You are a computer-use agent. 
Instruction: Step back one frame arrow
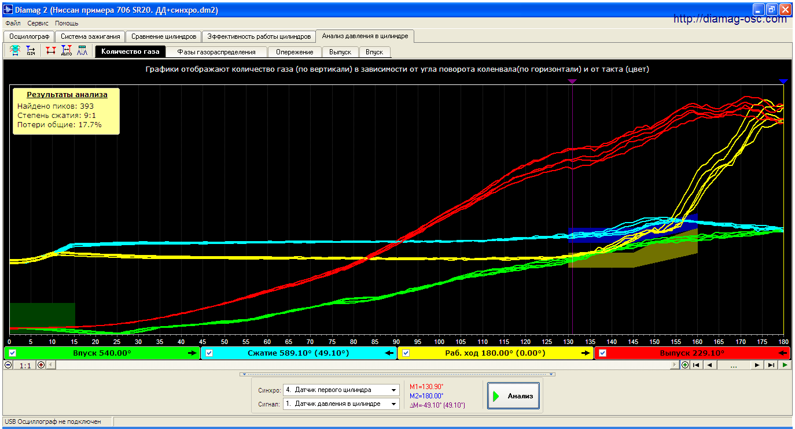pos(709,365)
